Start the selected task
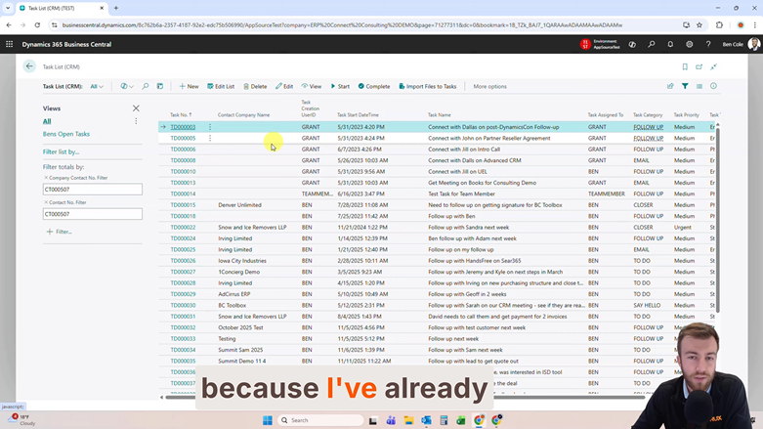The width and height of the screenshot is (763, 429). coord(340,86)
